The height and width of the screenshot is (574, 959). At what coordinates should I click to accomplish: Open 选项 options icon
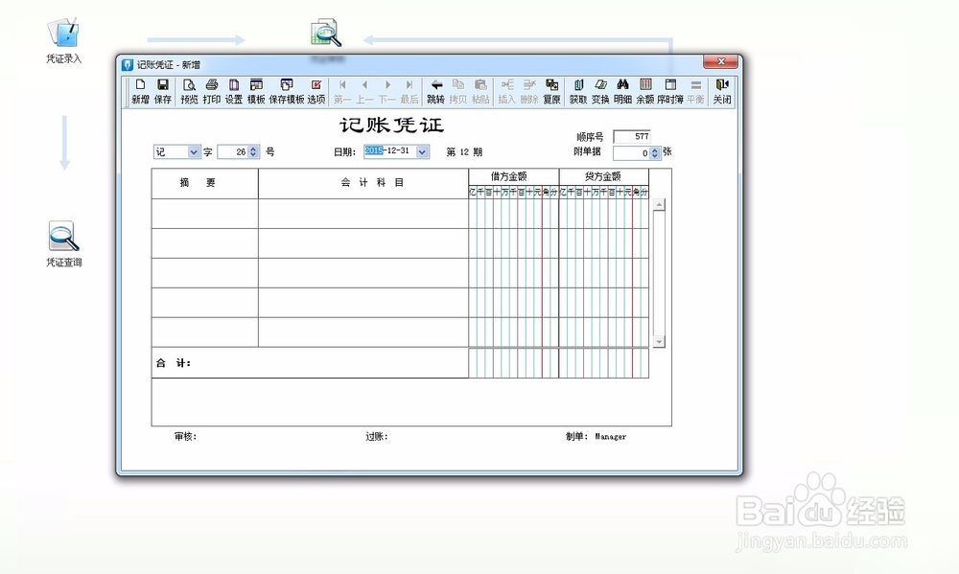pyautogui.click(x=316, y=91)
